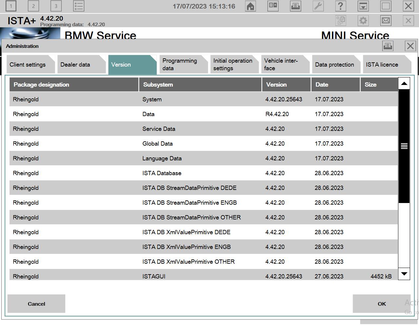Click the document copy icon in ISTA bar
The image size is (419, 327).
tap(341, 21)
